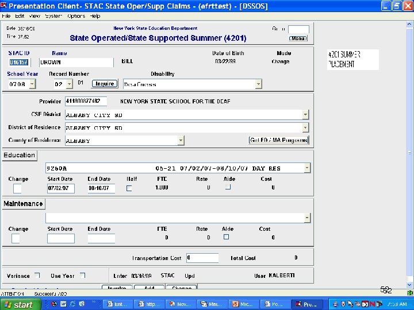Switch to the 'Pre...' taskbar window
The width and height of the screenshot is (414, 310).
[x=307, y=304]
